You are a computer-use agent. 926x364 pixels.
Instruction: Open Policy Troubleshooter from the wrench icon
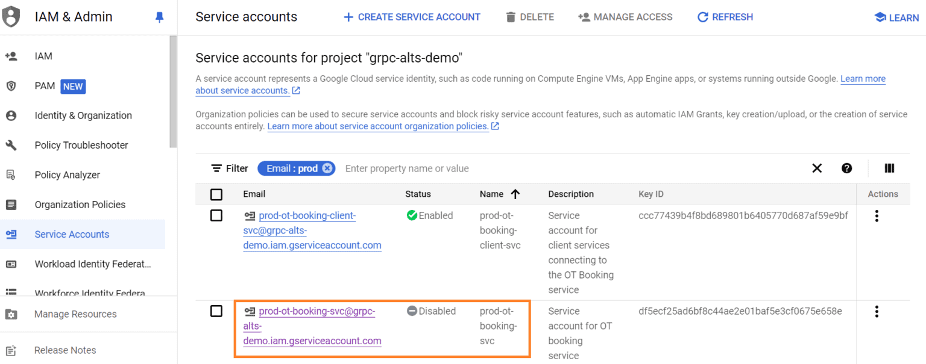pyautogui.click(x=11, y=145)
